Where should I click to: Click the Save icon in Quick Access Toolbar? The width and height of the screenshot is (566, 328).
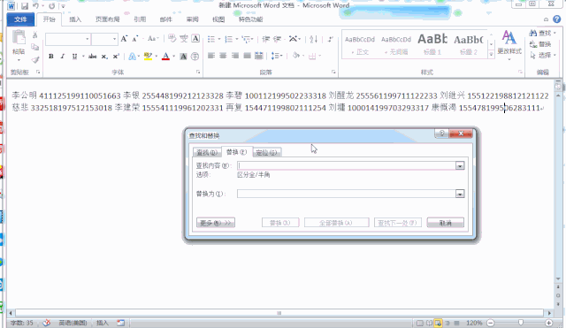coord(25,6)
